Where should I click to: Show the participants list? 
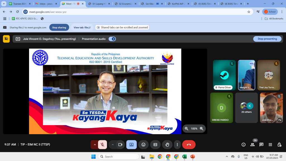pos(252,145)
